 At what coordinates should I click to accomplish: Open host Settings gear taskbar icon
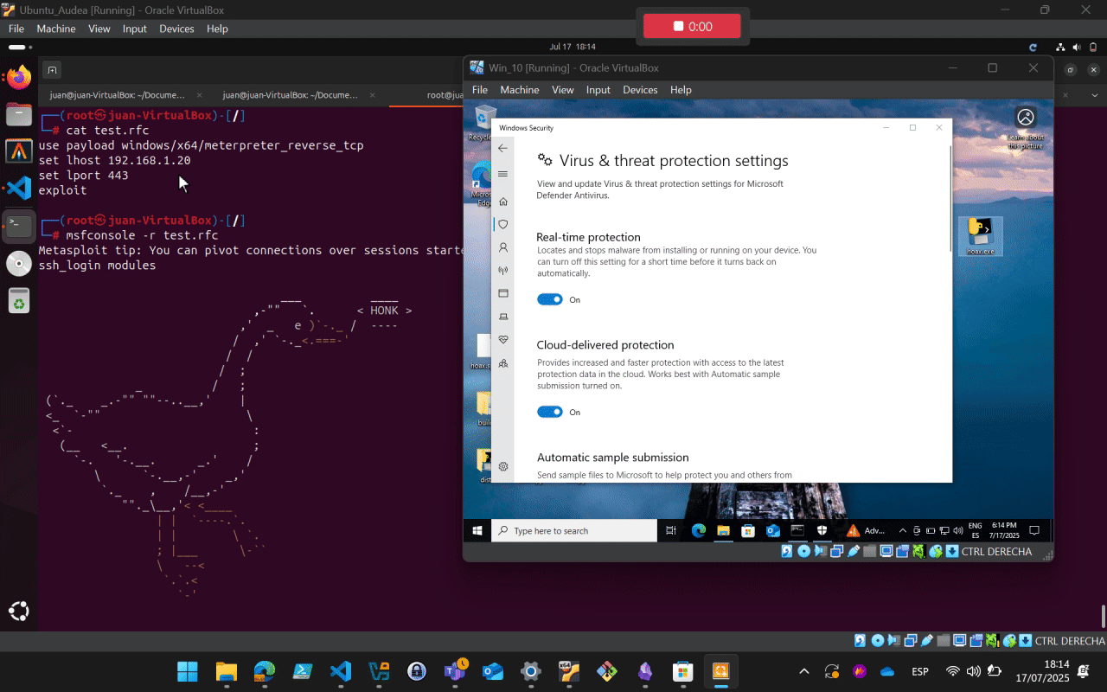531,671
